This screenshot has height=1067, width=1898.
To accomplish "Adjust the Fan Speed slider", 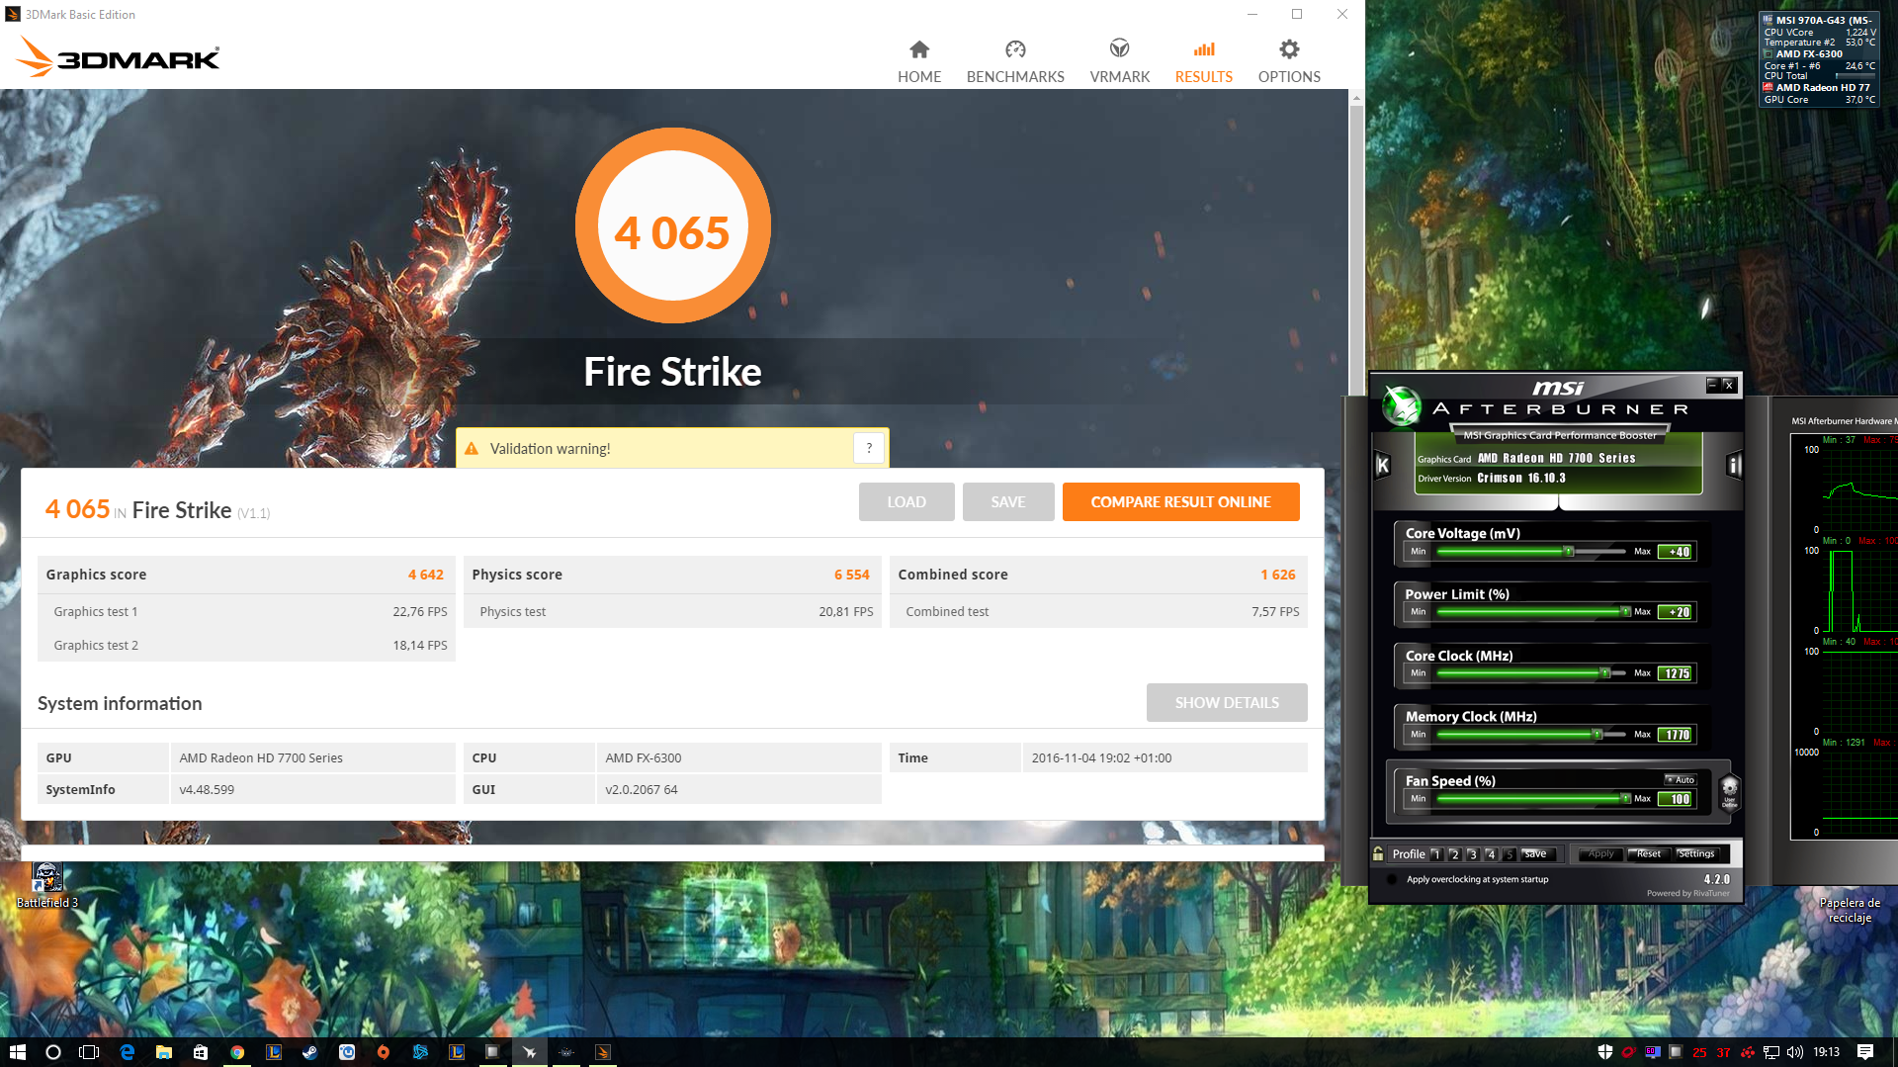I will (x=1530, y=799).
